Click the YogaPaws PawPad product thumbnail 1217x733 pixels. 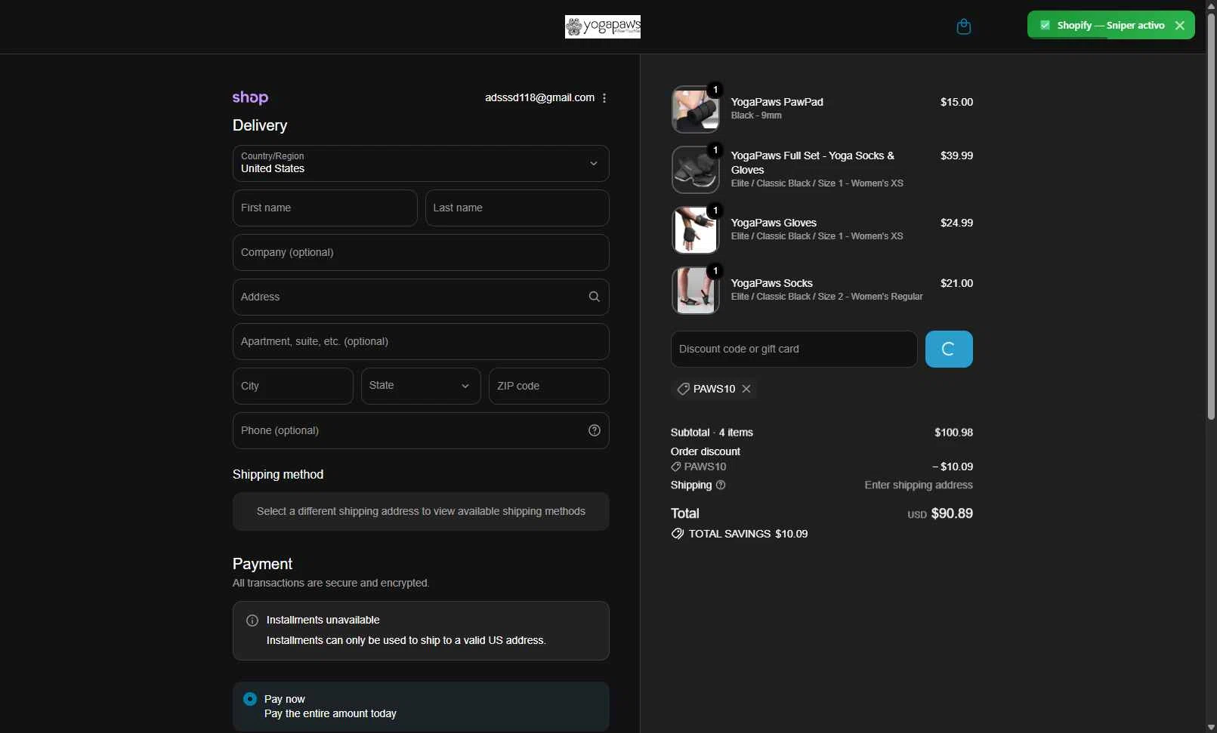tap(695, 109)
